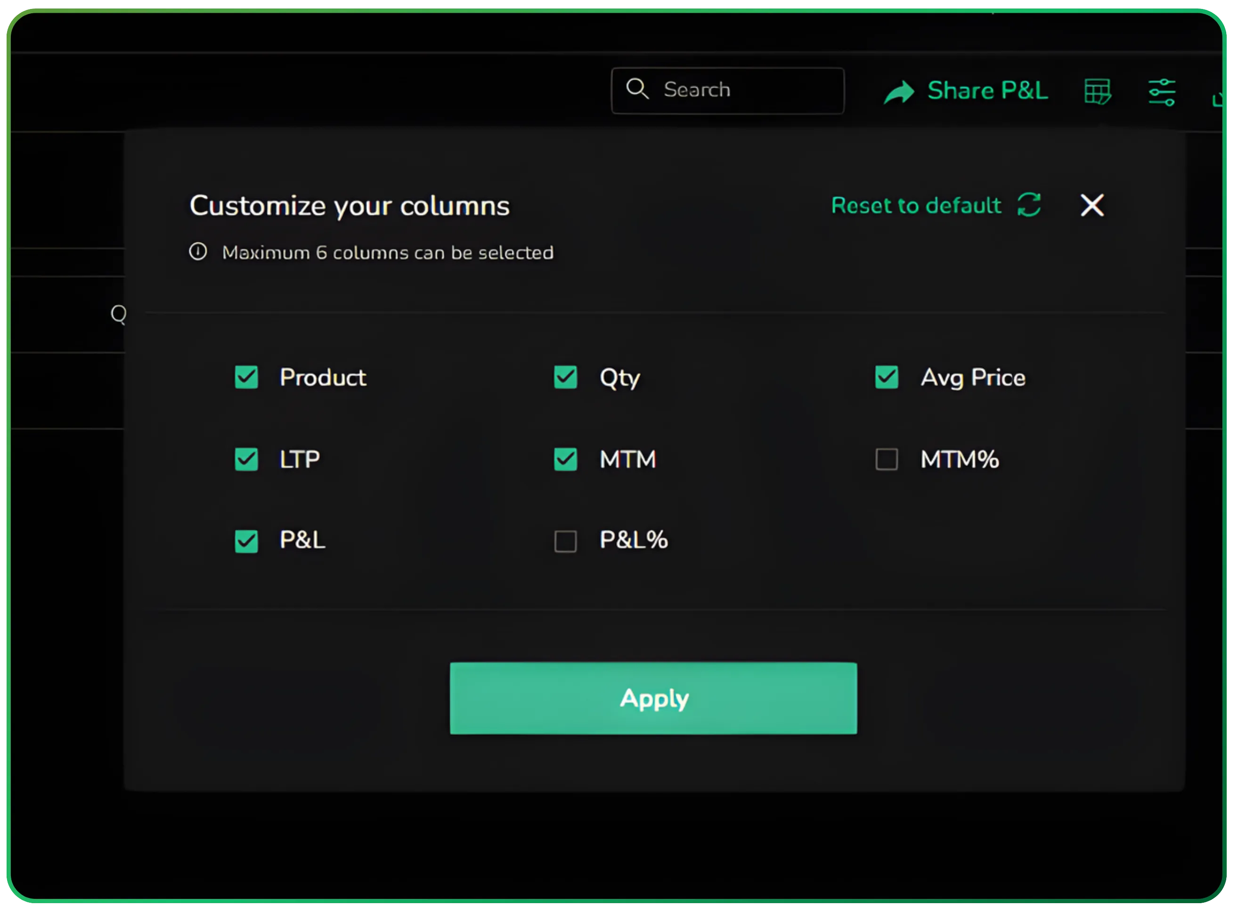Enable the MTM% column checkbox
This screenshot has height=914, width=1238.
886,459
